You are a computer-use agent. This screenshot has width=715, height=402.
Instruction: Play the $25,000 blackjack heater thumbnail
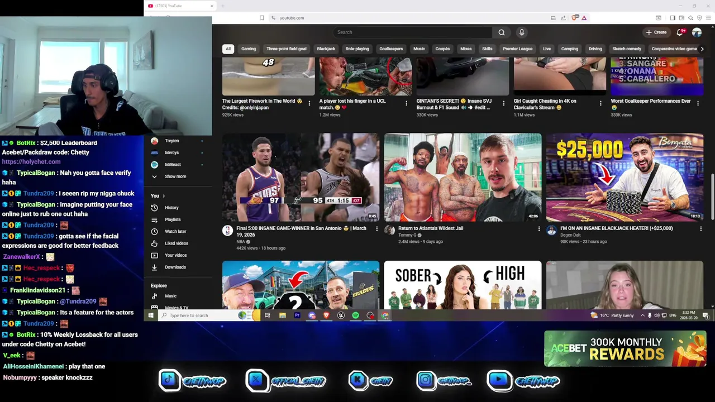(x=625, y=177)
